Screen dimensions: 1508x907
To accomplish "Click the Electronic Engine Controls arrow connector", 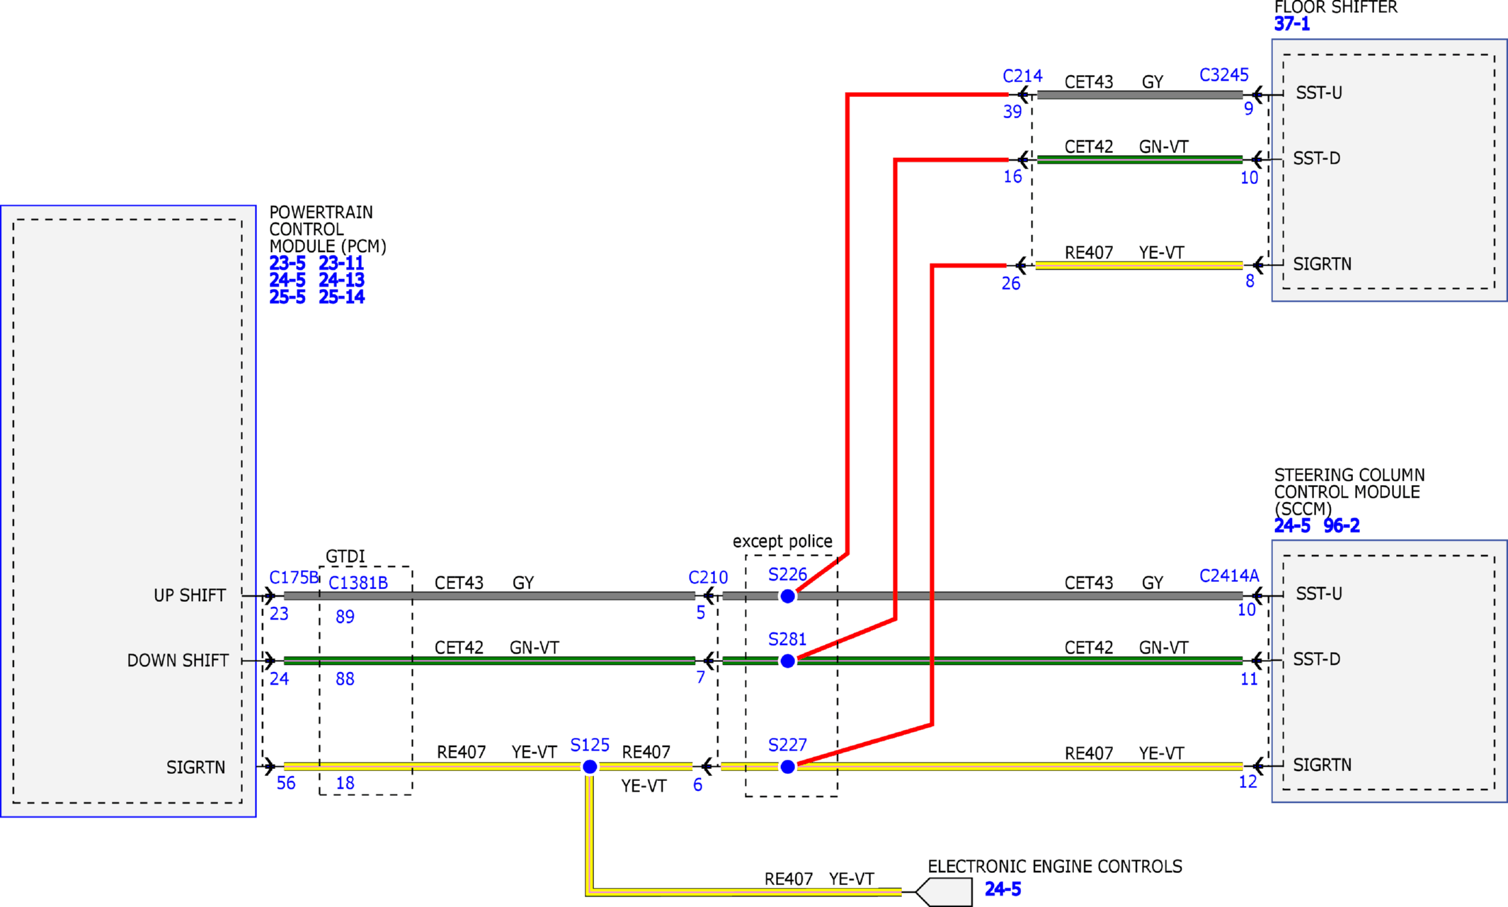I will point(944,892).
